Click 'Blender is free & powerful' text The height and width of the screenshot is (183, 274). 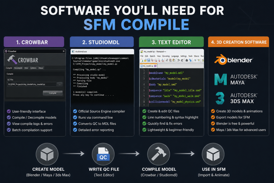pyautogui.click(x=235, y=124)
